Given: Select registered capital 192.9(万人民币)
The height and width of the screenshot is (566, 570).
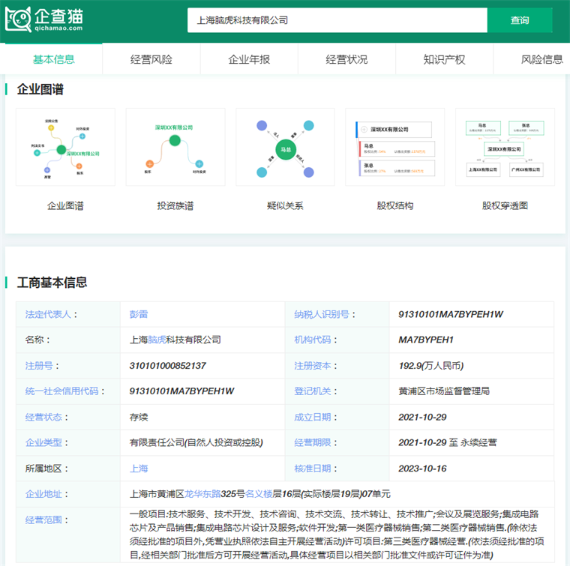Looking at the screenshot, I should 431,366.
